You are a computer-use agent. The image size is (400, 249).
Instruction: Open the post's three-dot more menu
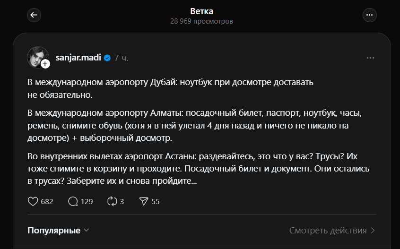coord(370,58)
